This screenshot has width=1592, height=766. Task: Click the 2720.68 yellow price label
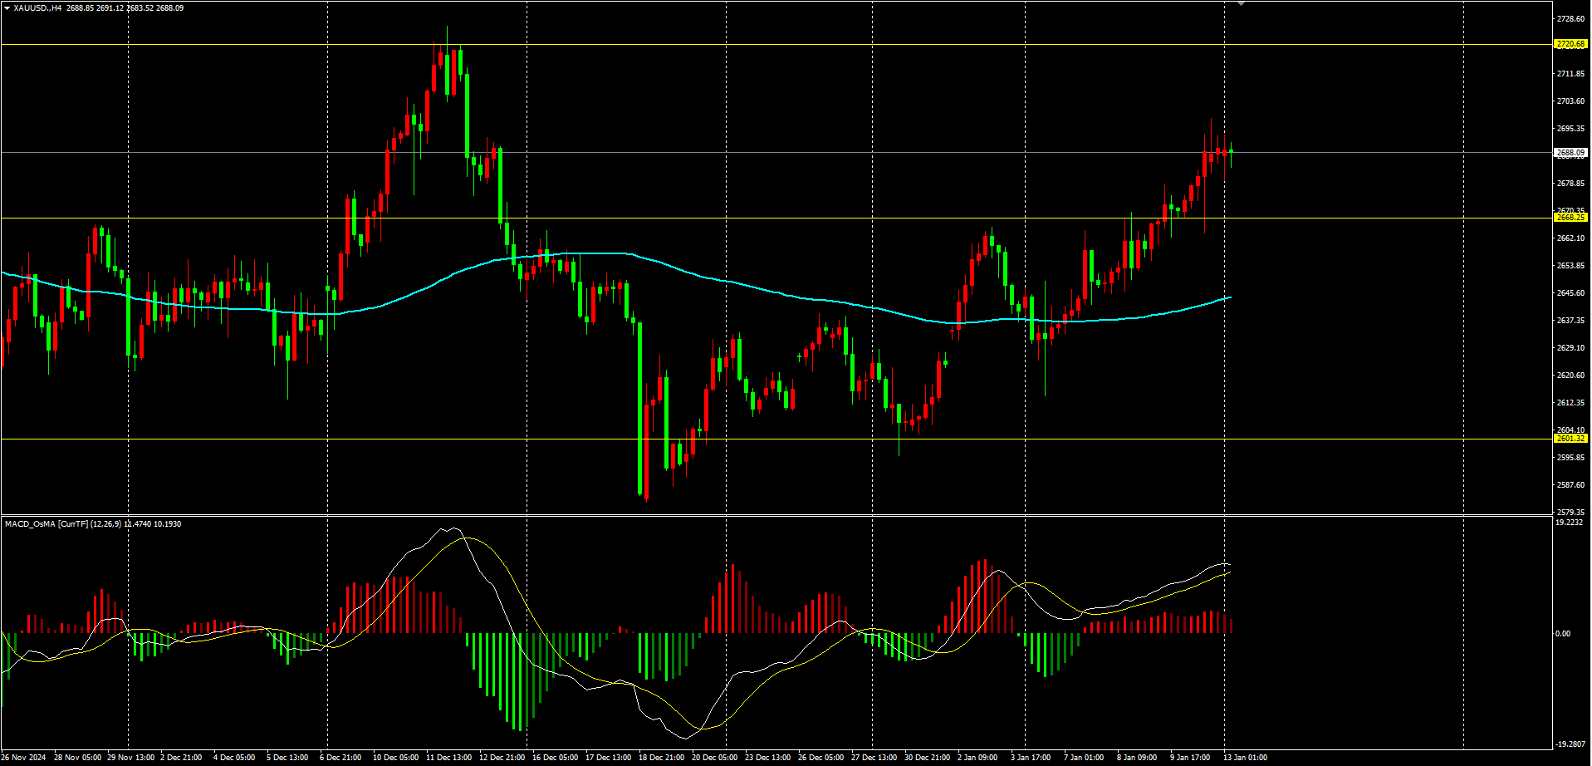click(x=1570, y=44)
